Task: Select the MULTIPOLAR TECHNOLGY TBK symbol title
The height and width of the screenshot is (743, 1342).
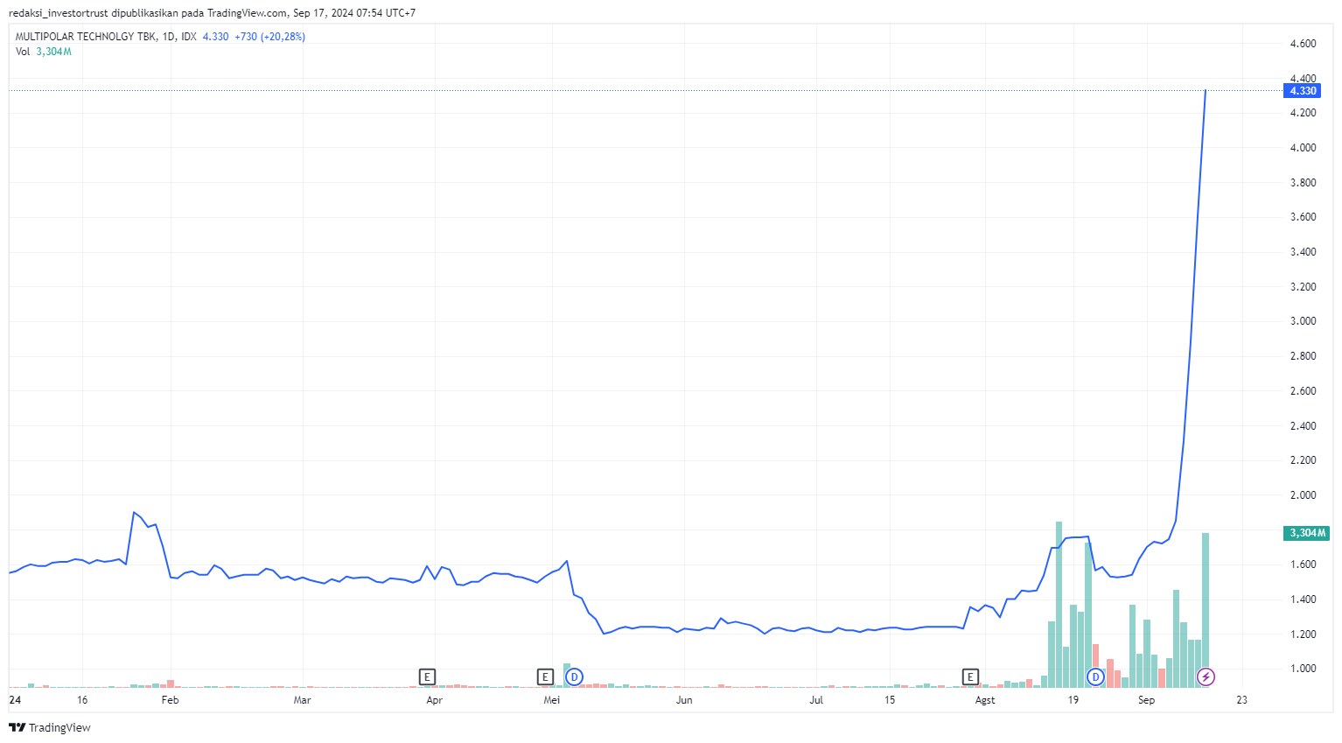Action: 87,37
